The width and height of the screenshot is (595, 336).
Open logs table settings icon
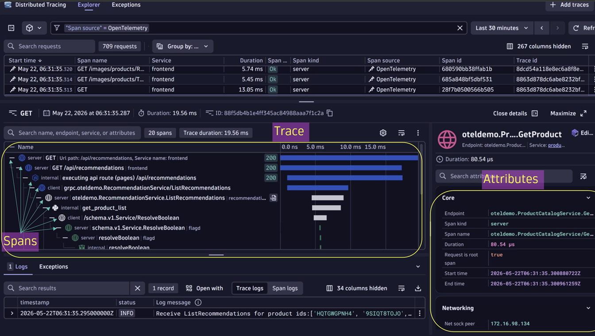(401, 288)
